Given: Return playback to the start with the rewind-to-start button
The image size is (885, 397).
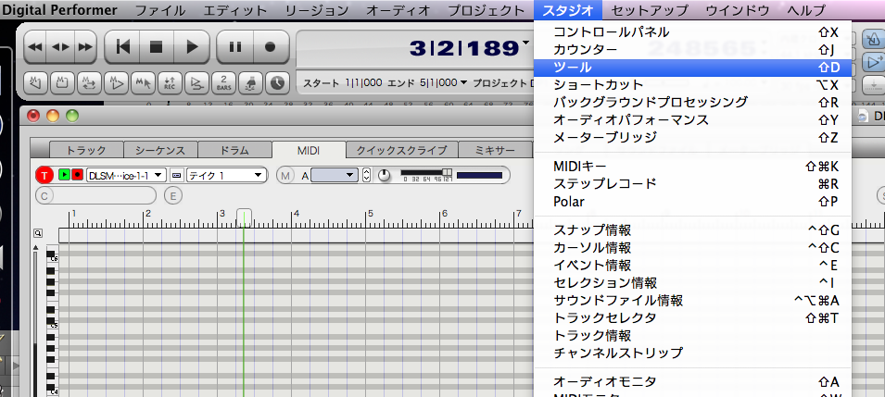Looking at the screenshot, I should [x=122, y=47].
